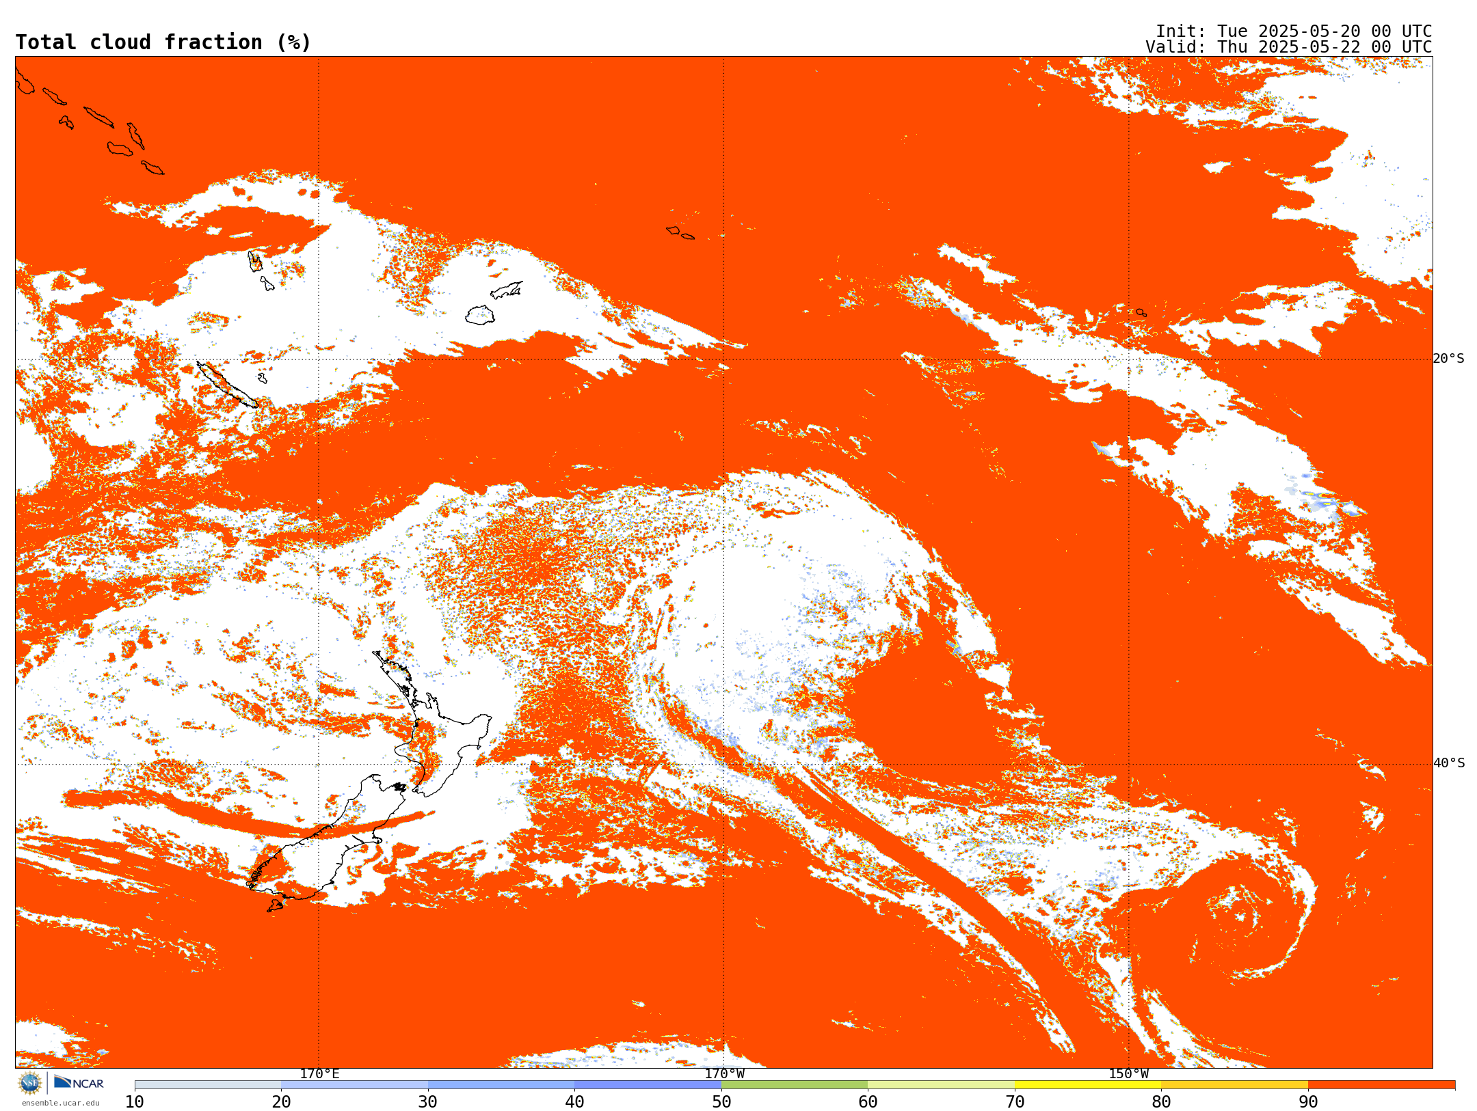Click the 40–50 periwinkle colorbar segment
The image size is (1477, 1111).
(648, 1085)
